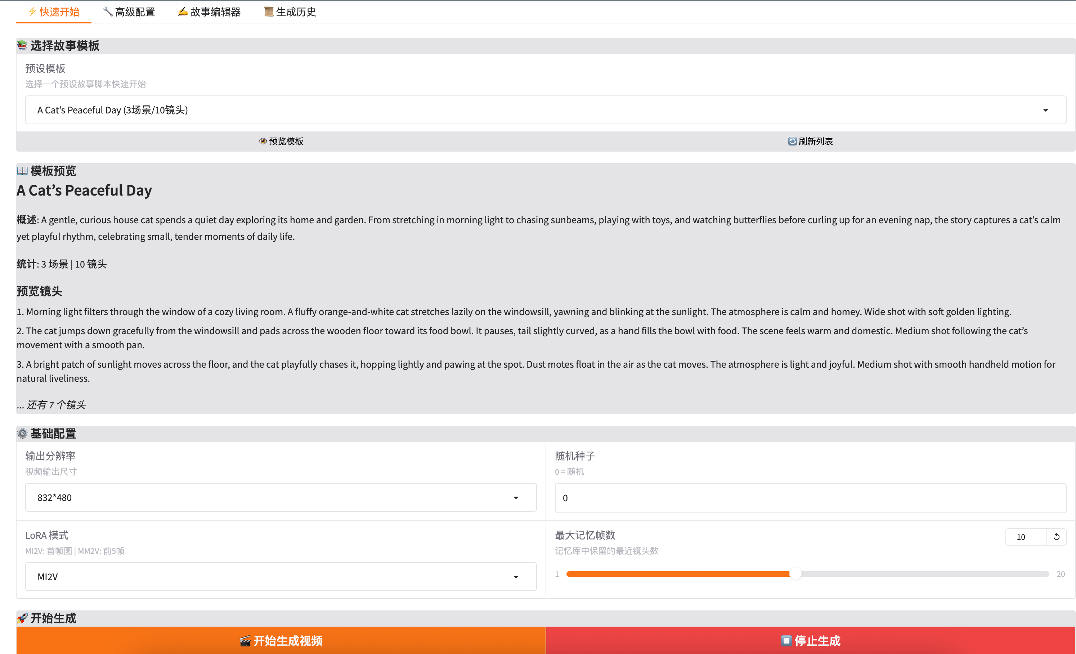
Task: Click the stop square icon on 停止生成
Action: [x=786, y=640]
